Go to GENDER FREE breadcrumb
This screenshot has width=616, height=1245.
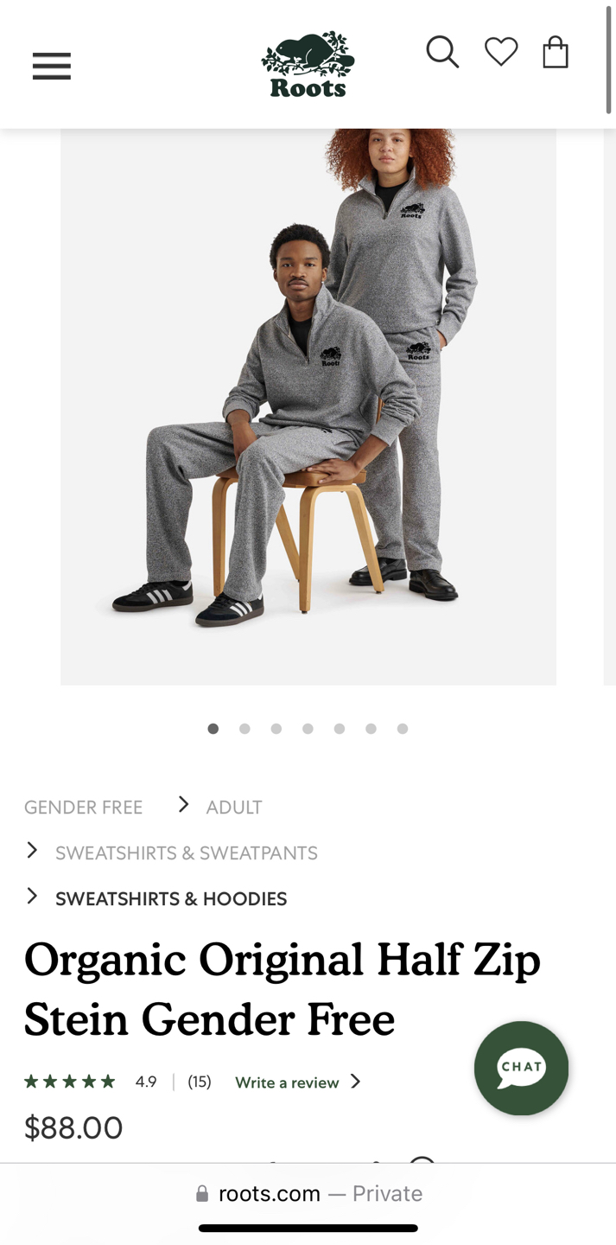[84, 808]
